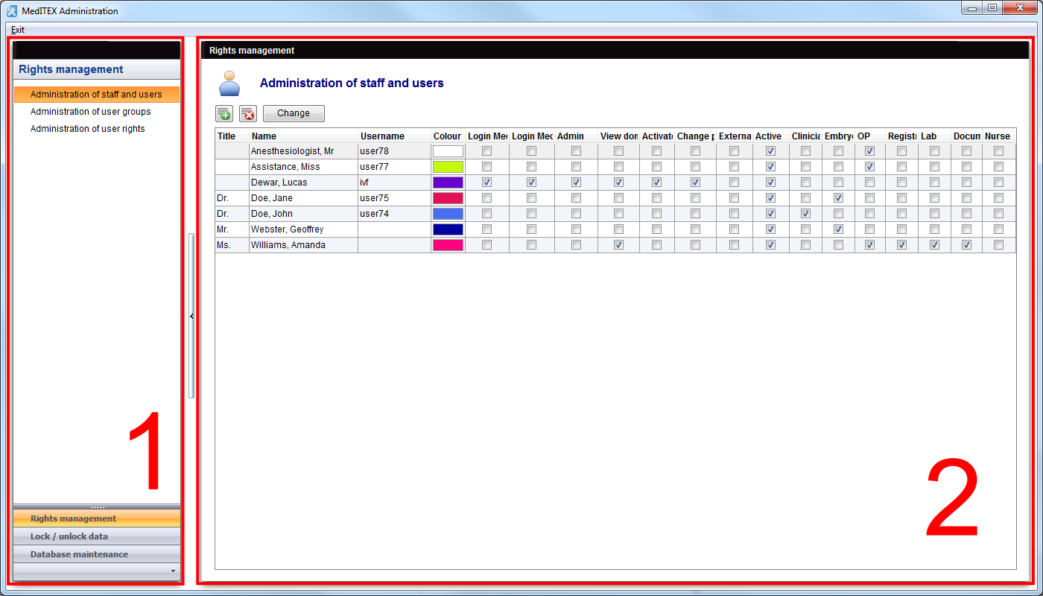Click pink colour swatch for Williams, Amanda

[x=448, y=245]
